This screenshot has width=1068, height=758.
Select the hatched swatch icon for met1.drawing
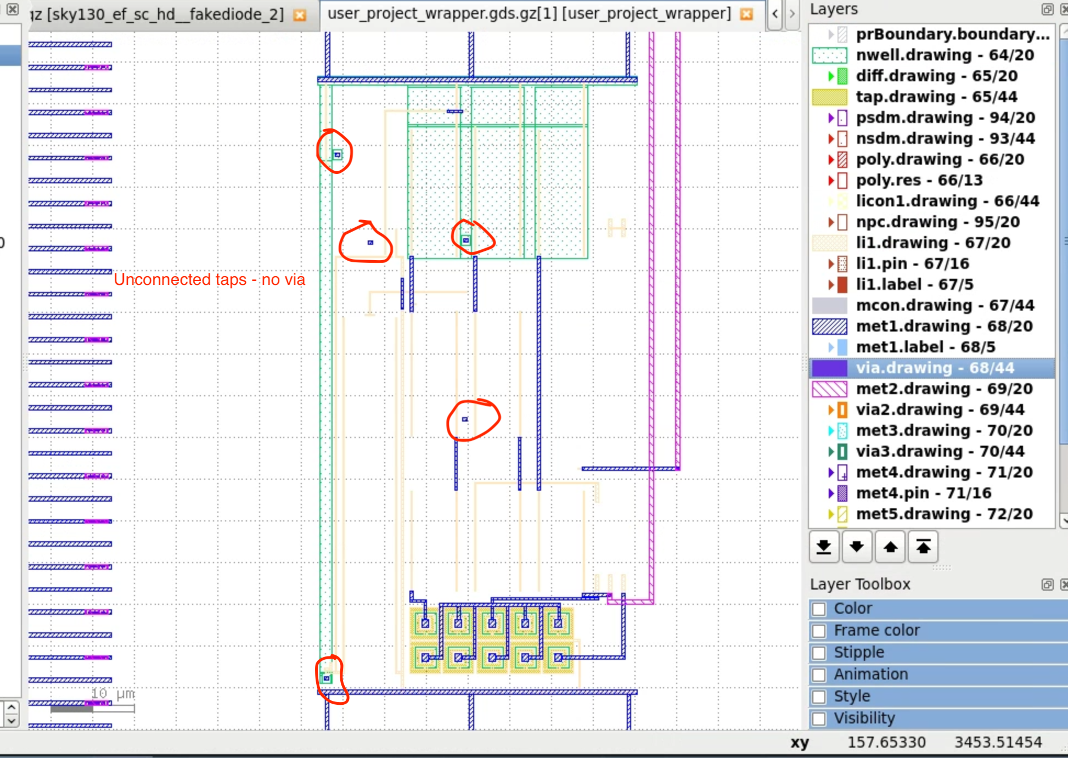(x=829, y=326)
